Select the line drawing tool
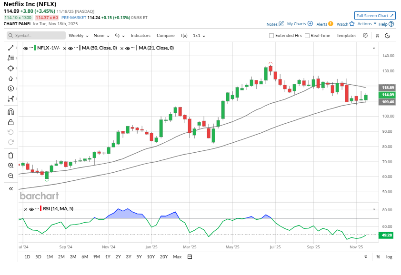Screen dimensions: 401x275 pos(10,48)
